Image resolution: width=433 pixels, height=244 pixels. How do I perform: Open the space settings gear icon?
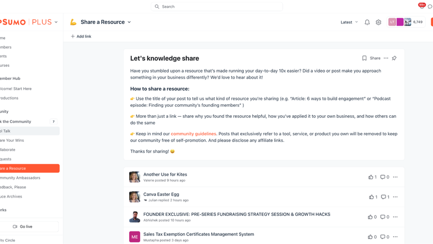pos(378,22)
